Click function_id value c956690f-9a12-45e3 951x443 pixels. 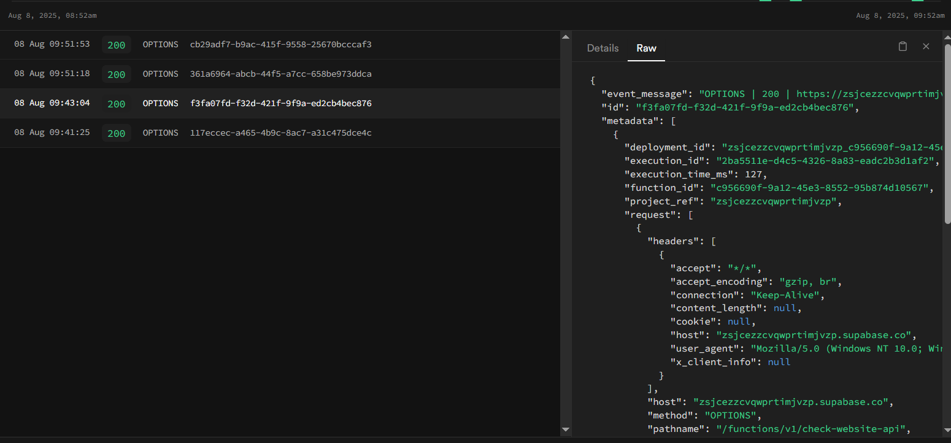click(x=819, y=188)
